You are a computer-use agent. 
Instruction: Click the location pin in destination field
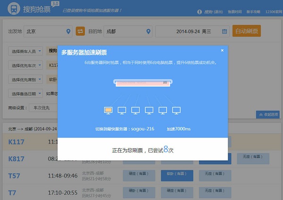pos(149,32)
